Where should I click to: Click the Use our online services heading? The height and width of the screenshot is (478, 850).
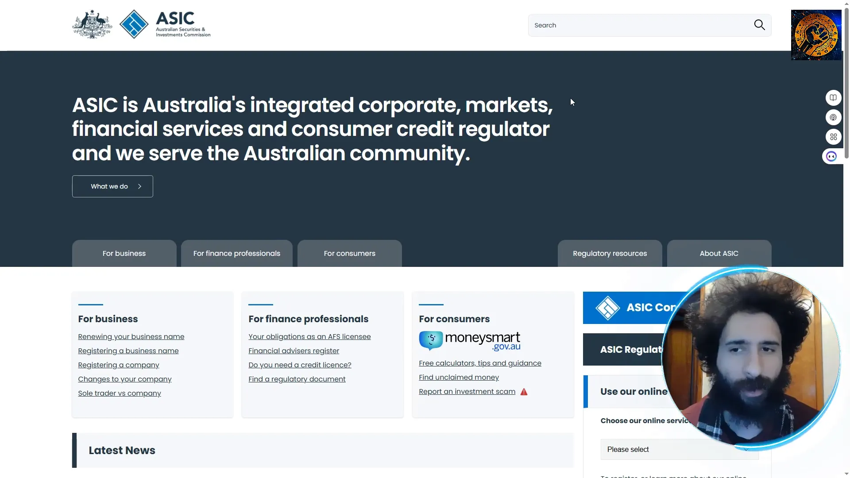point(634,391)
